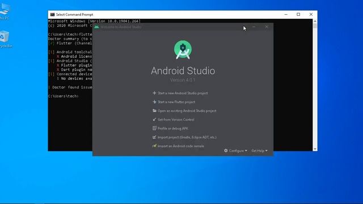Click the Command Prompt scrollbar thumb
This screenshot has width=363, height=204.
tap(315, 25)
